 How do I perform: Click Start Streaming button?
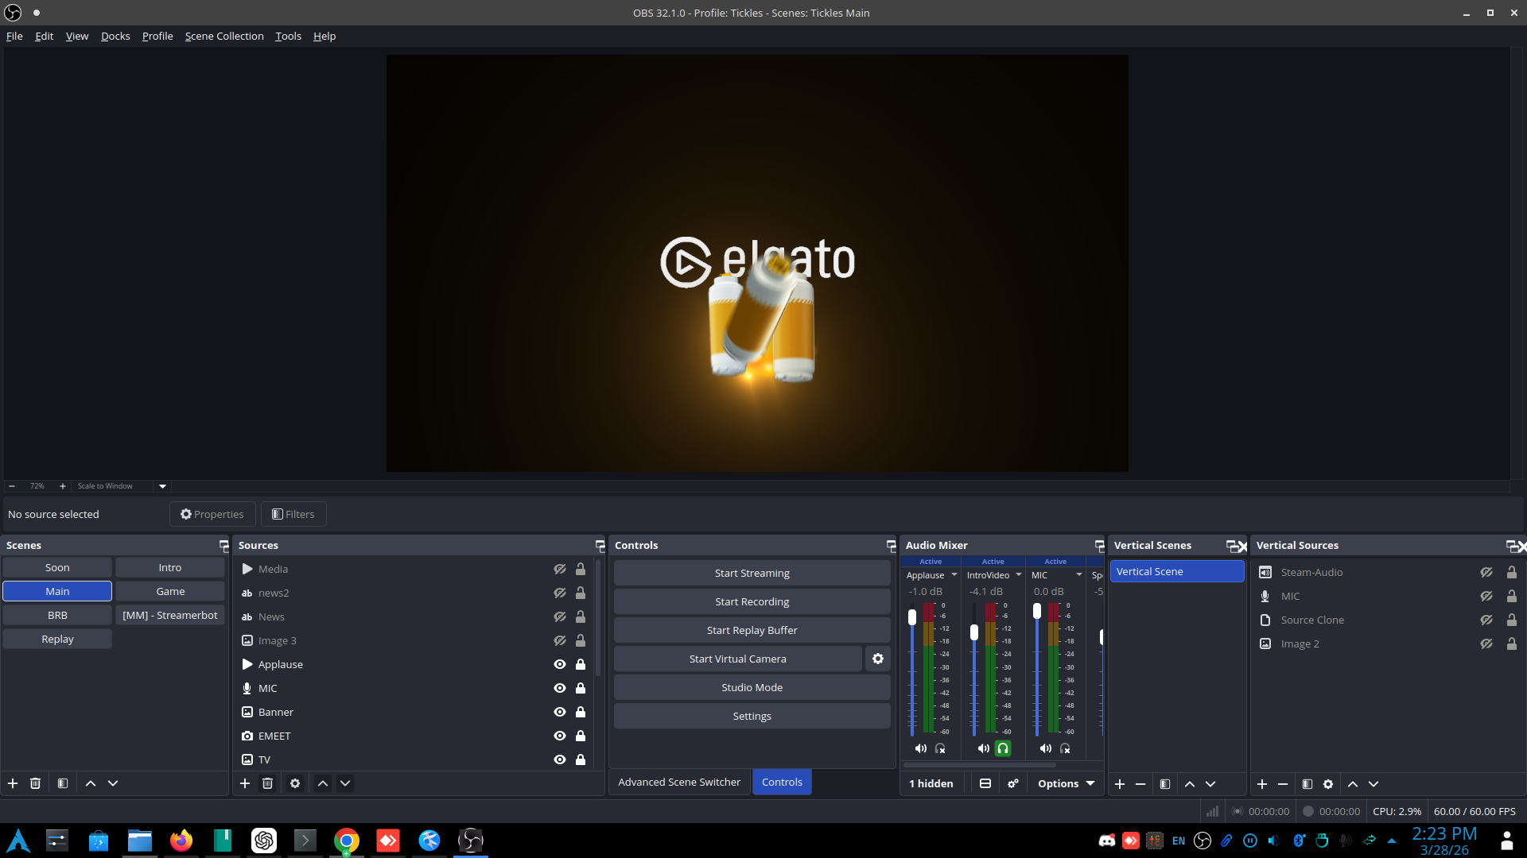coord(752,573)
